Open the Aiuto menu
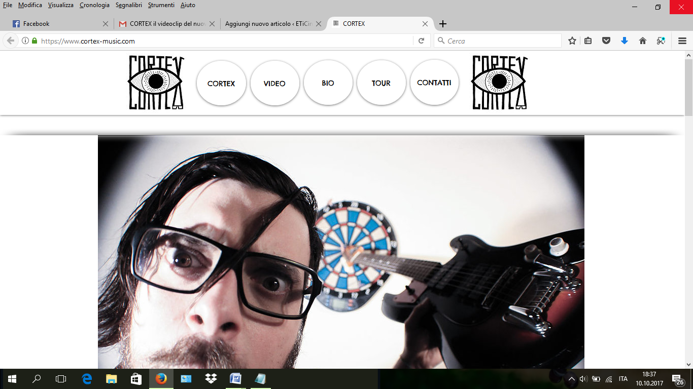The height and width of the screenshot is (389, 693). click(188, 5)
